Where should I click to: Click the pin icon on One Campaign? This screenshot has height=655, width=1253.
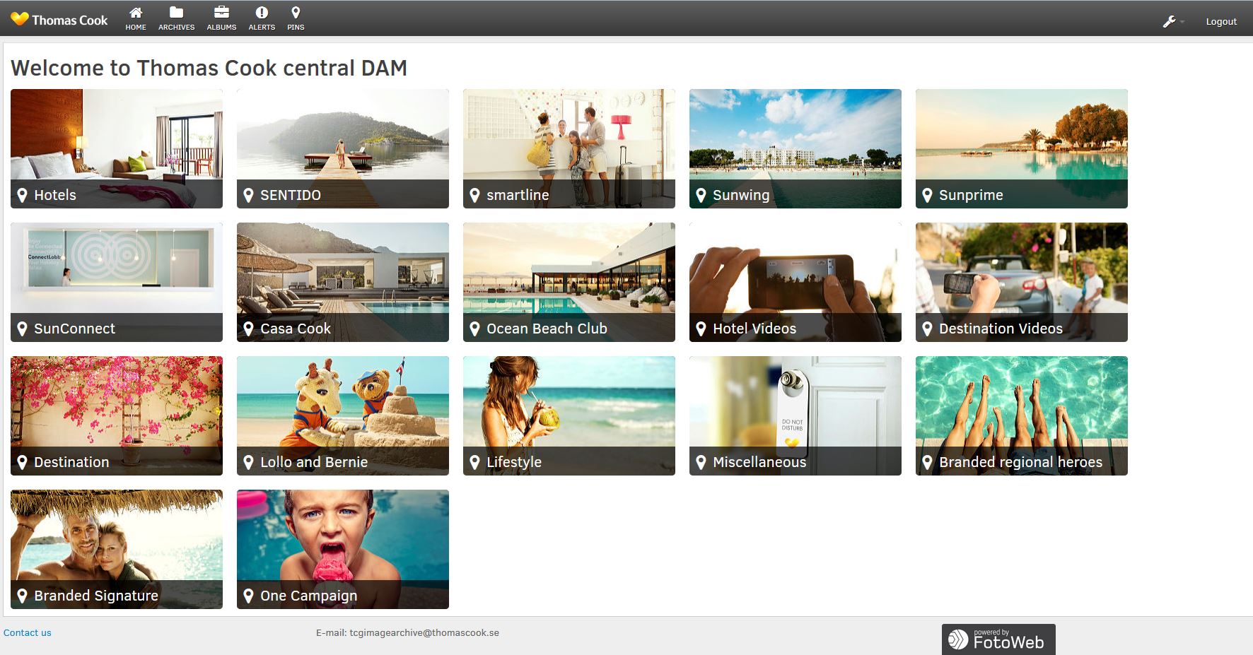point(248,596)
